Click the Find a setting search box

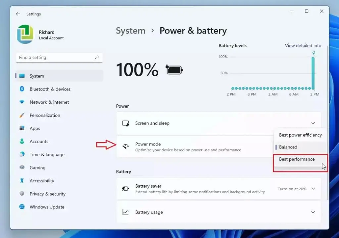tap(59, 57)
